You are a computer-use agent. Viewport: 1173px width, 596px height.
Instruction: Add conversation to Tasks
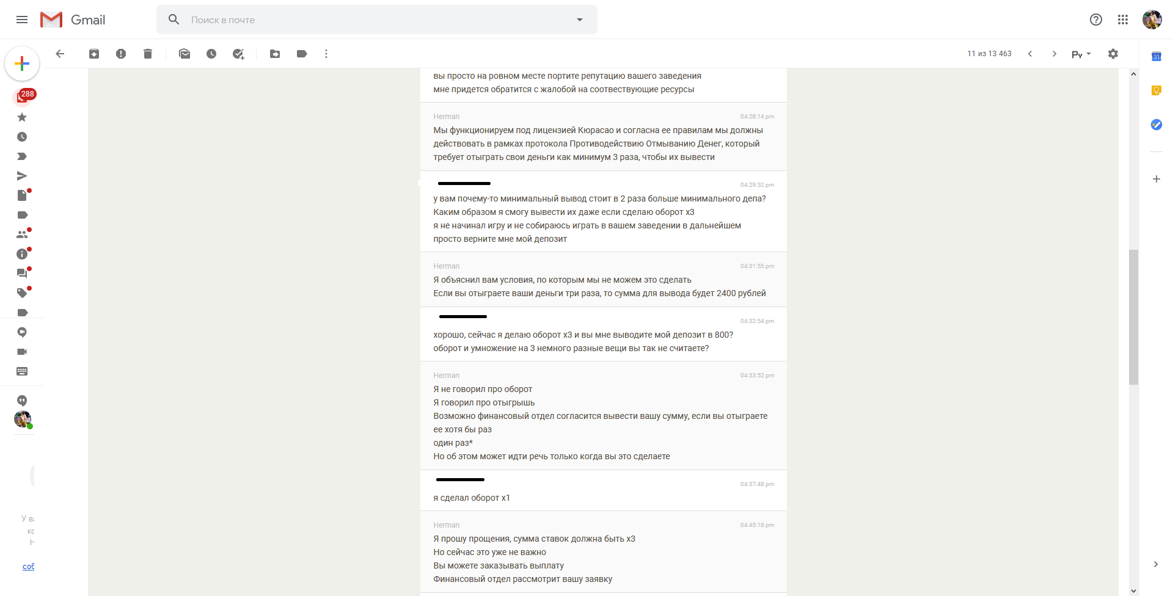pyautogui.click(x=238, y=54)
